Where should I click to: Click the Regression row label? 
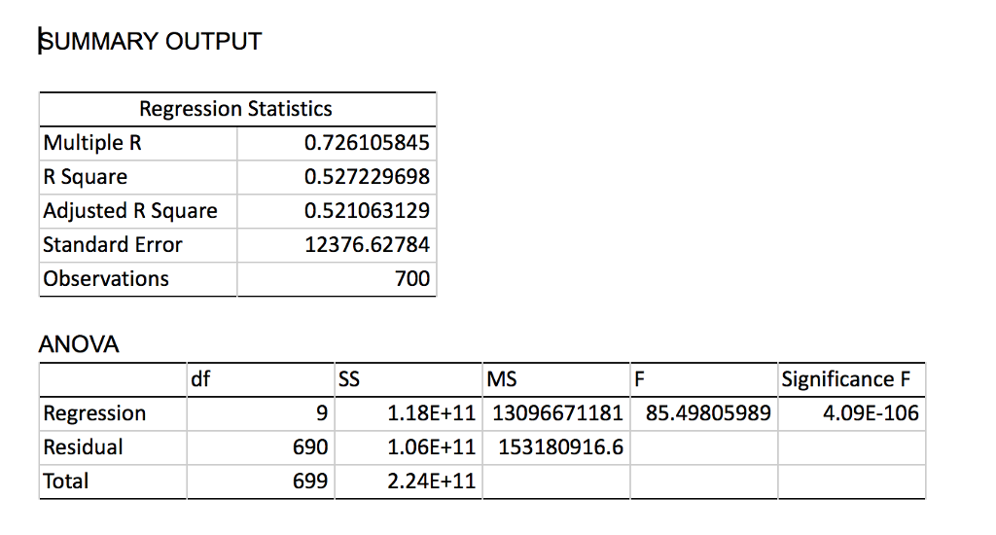point(94,413)
